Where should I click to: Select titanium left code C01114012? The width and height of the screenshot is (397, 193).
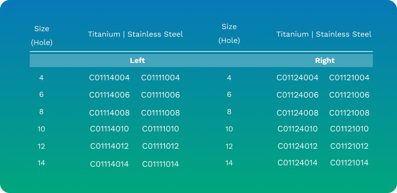pos(109,146)
